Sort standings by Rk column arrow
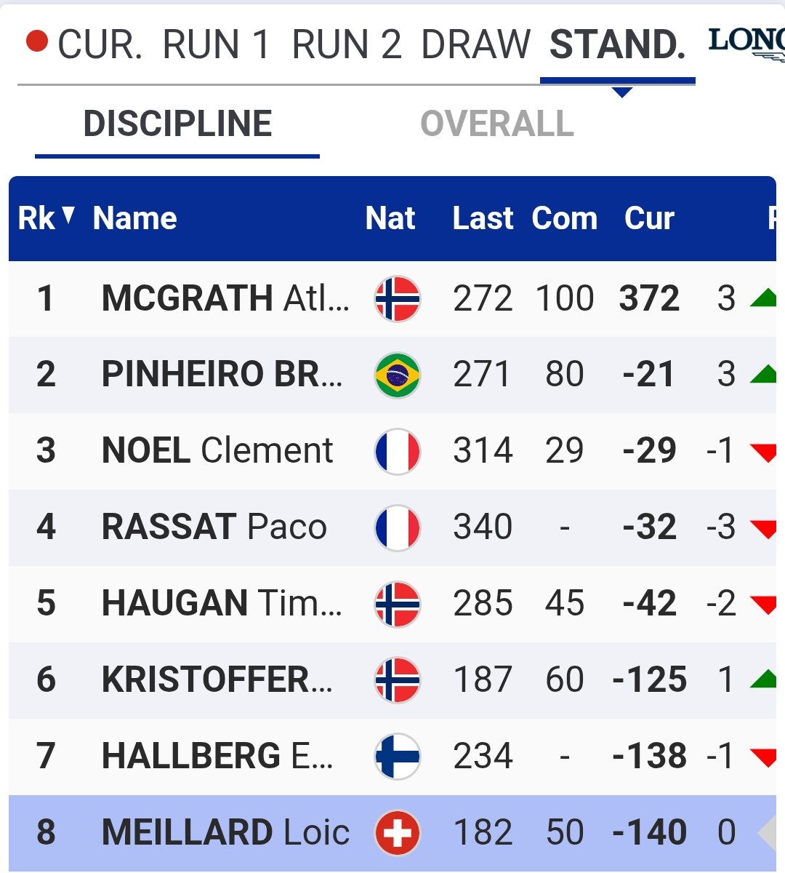This screenshot has height=873, width=785. click(x=68, y=215)
